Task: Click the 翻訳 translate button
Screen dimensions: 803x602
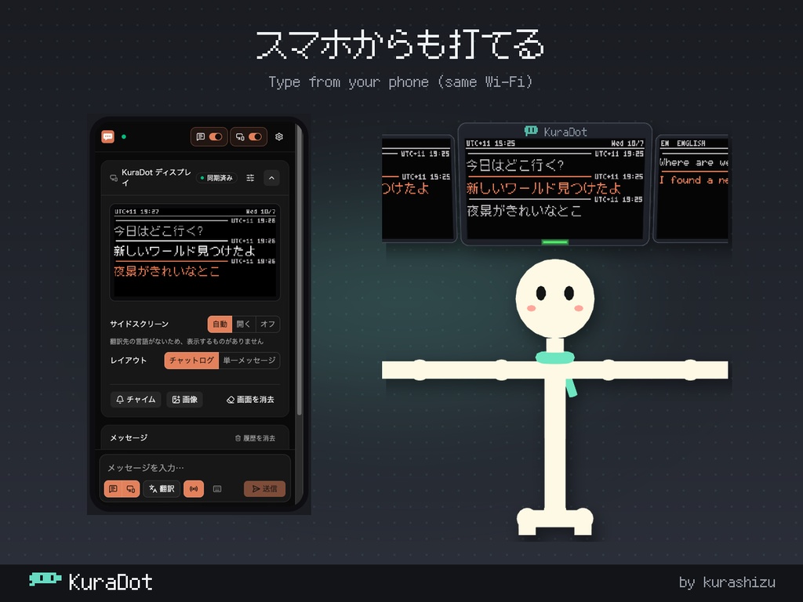Action: [x=162, y=489]
